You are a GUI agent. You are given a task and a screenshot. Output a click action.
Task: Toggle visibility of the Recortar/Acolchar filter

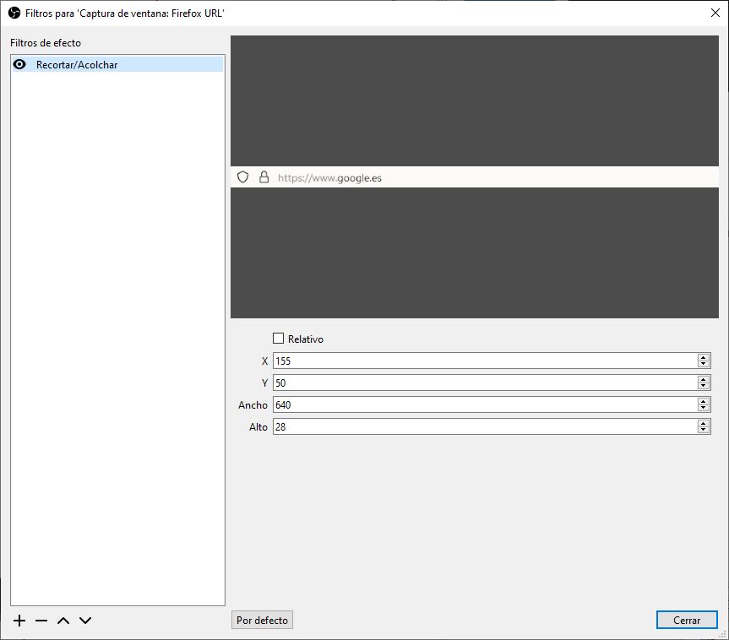tap(19, 64)
